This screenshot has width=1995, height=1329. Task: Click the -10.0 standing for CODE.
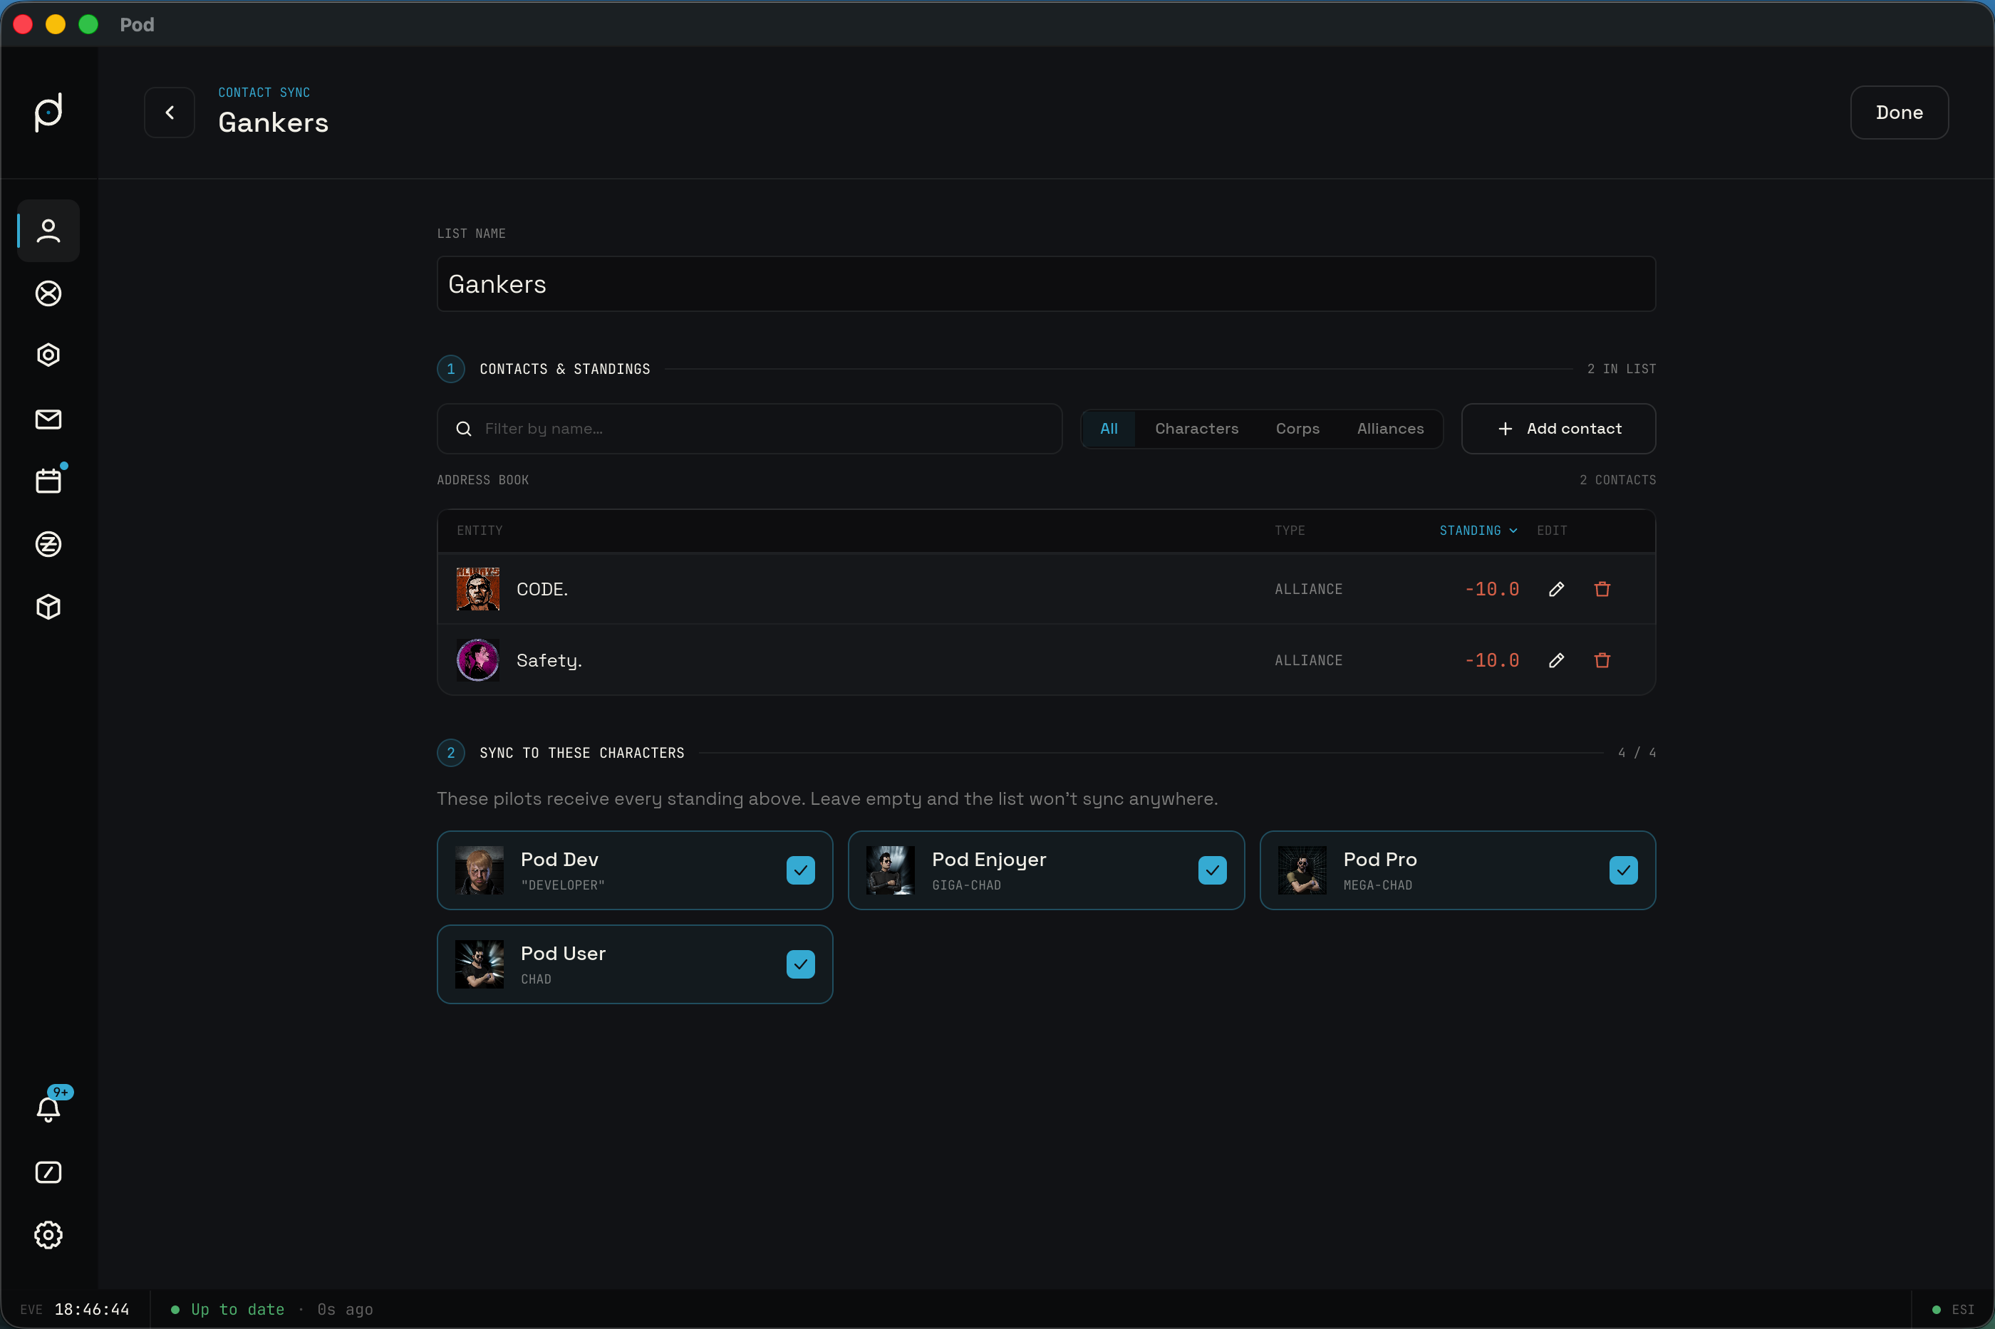coord(1492,589)
